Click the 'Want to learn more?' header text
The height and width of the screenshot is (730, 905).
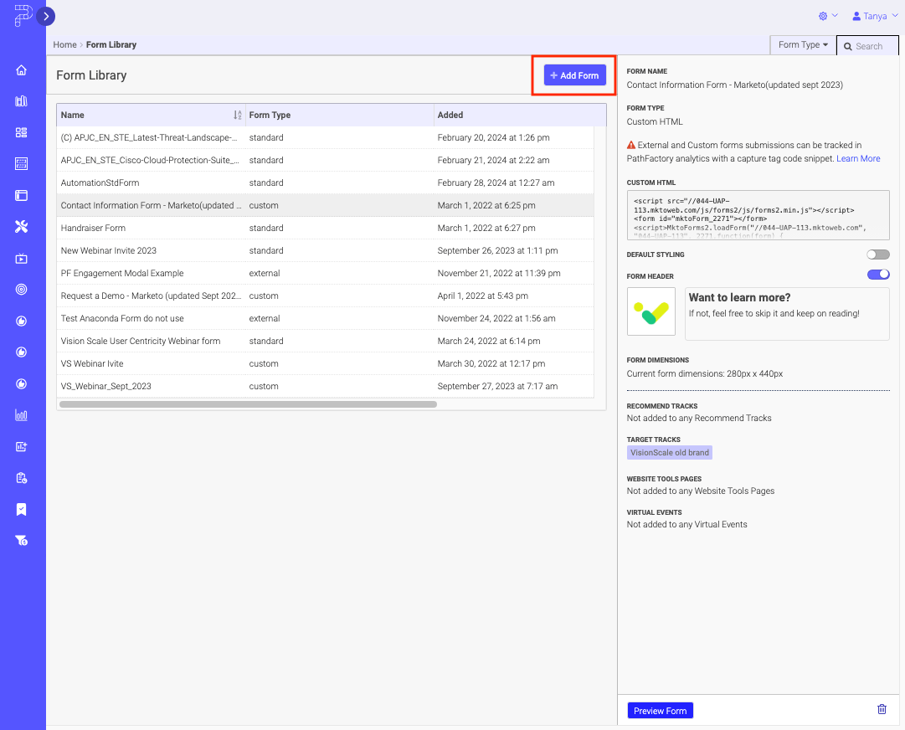click(x=739, y=298)
